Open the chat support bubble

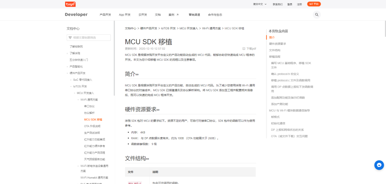(379, 165)
